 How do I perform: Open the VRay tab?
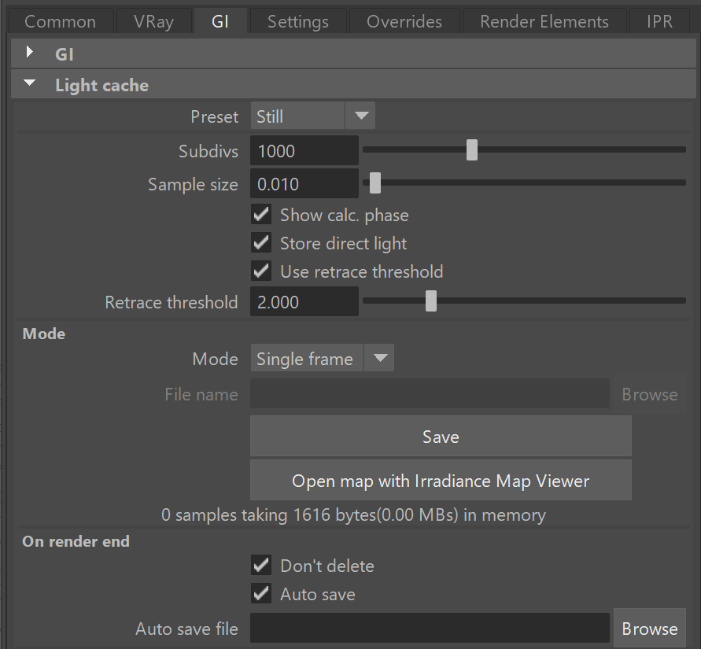(153, 21)
